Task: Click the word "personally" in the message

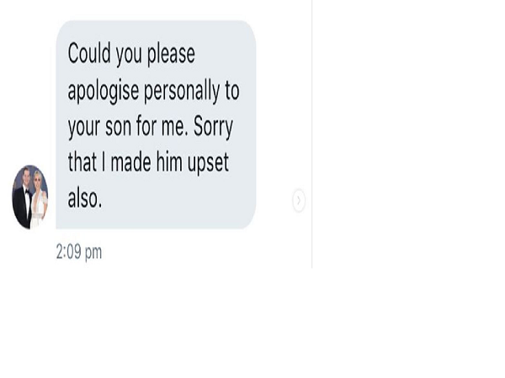Action: 182,92
